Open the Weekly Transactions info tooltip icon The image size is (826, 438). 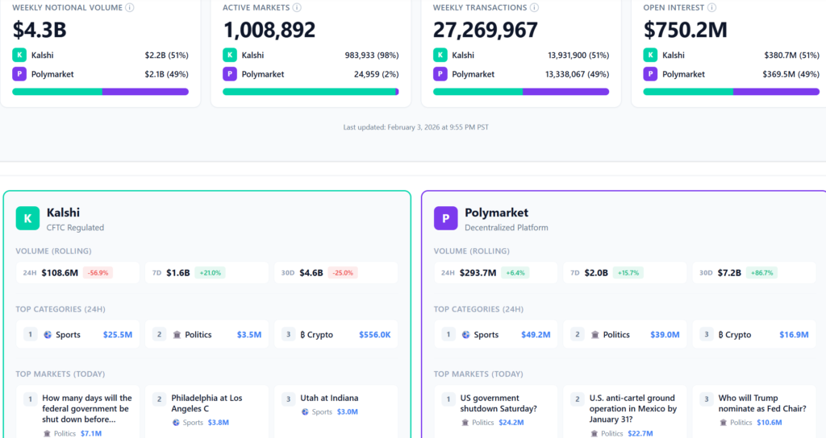(x=534, y=8)
